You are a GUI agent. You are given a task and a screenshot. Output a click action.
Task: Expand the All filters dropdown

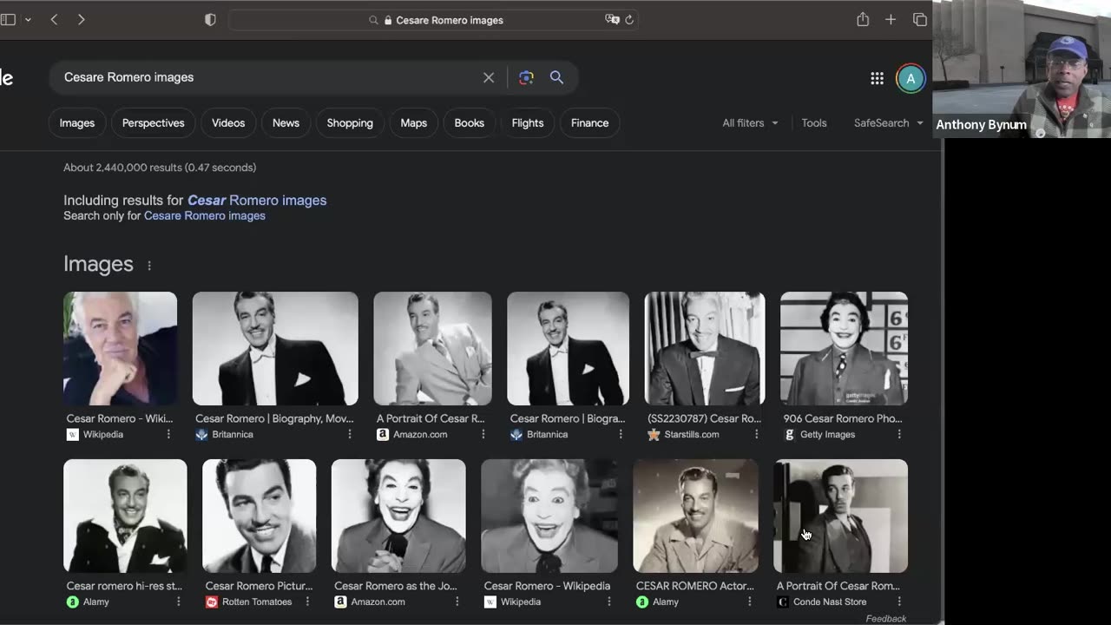click(x=750, y=123)
